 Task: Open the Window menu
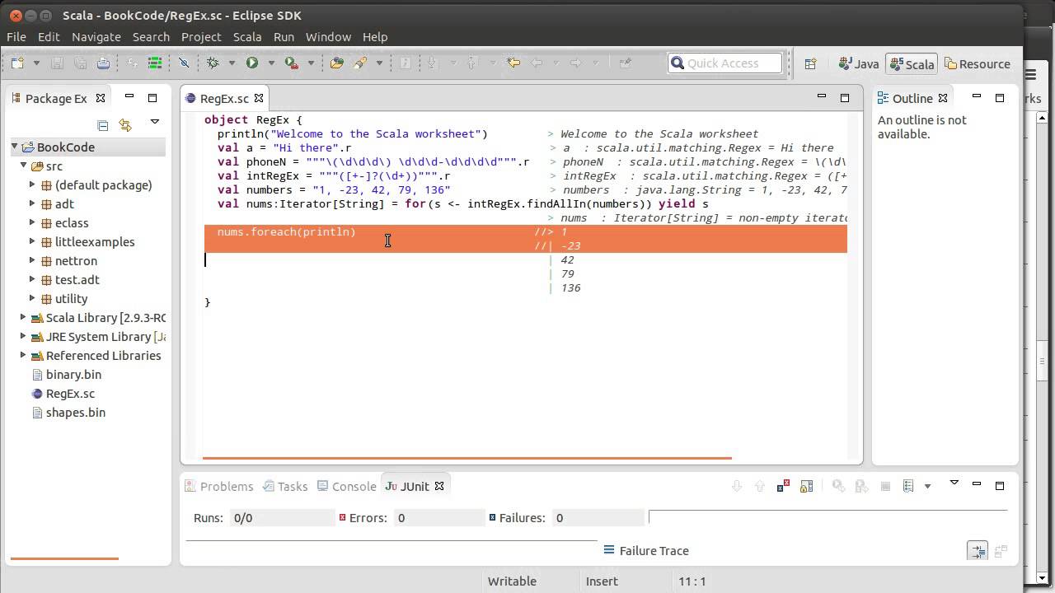328,37
